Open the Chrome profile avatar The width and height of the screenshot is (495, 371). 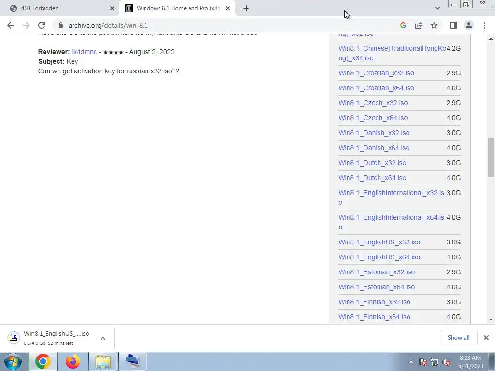coord(469,25)
